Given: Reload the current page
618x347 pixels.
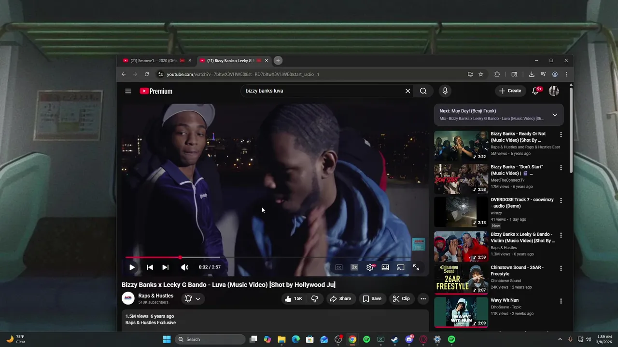Looking at the screenshot, I should 147,74.
